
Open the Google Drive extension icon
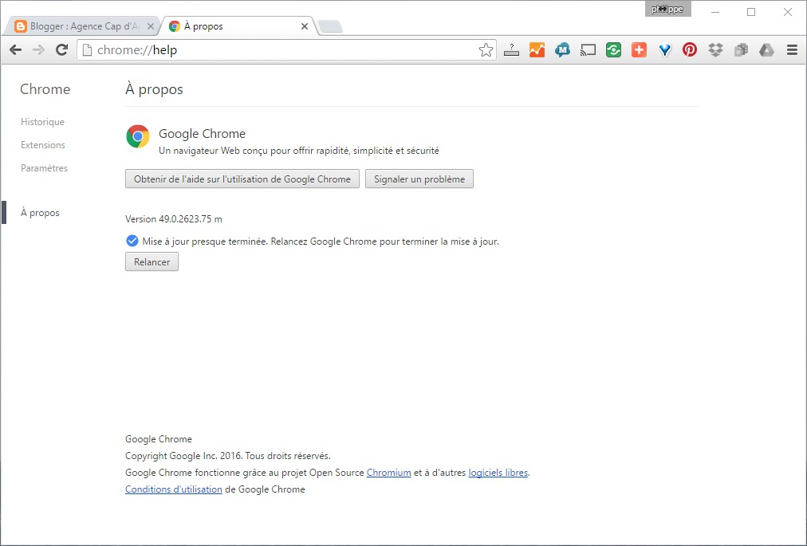coord(766,50)
